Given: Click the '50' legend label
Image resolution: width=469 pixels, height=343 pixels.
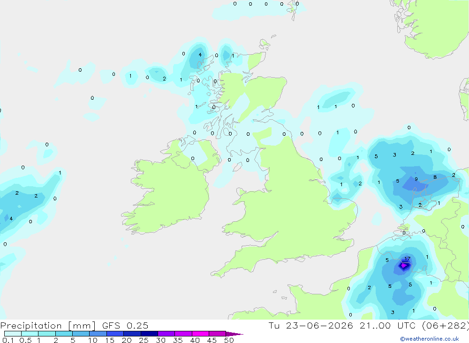Looking at the screenshot, I should [229, 340].
